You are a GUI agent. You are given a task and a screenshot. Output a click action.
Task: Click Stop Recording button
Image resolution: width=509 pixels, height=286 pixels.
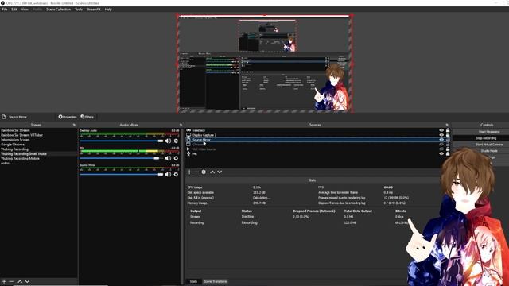click(x=486, y=138)
